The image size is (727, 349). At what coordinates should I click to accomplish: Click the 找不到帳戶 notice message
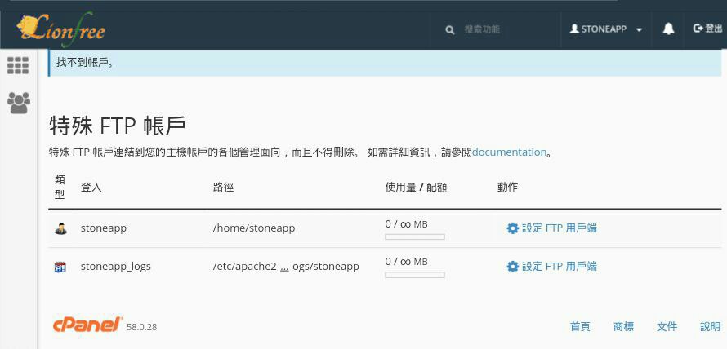(x=385, y=63)
